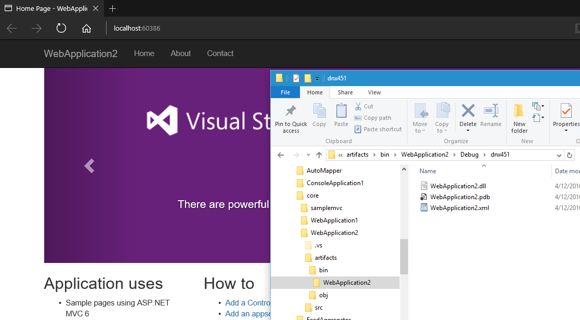Create a New folder from ribbon
580x320 pixels.
(x=519, y=118)
